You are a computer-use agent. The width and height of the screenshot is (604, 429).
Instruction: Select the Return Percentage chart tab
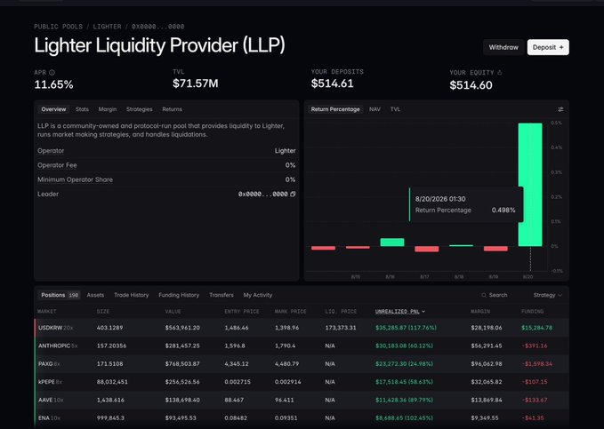pyautogui.click(x=335, y=109)
